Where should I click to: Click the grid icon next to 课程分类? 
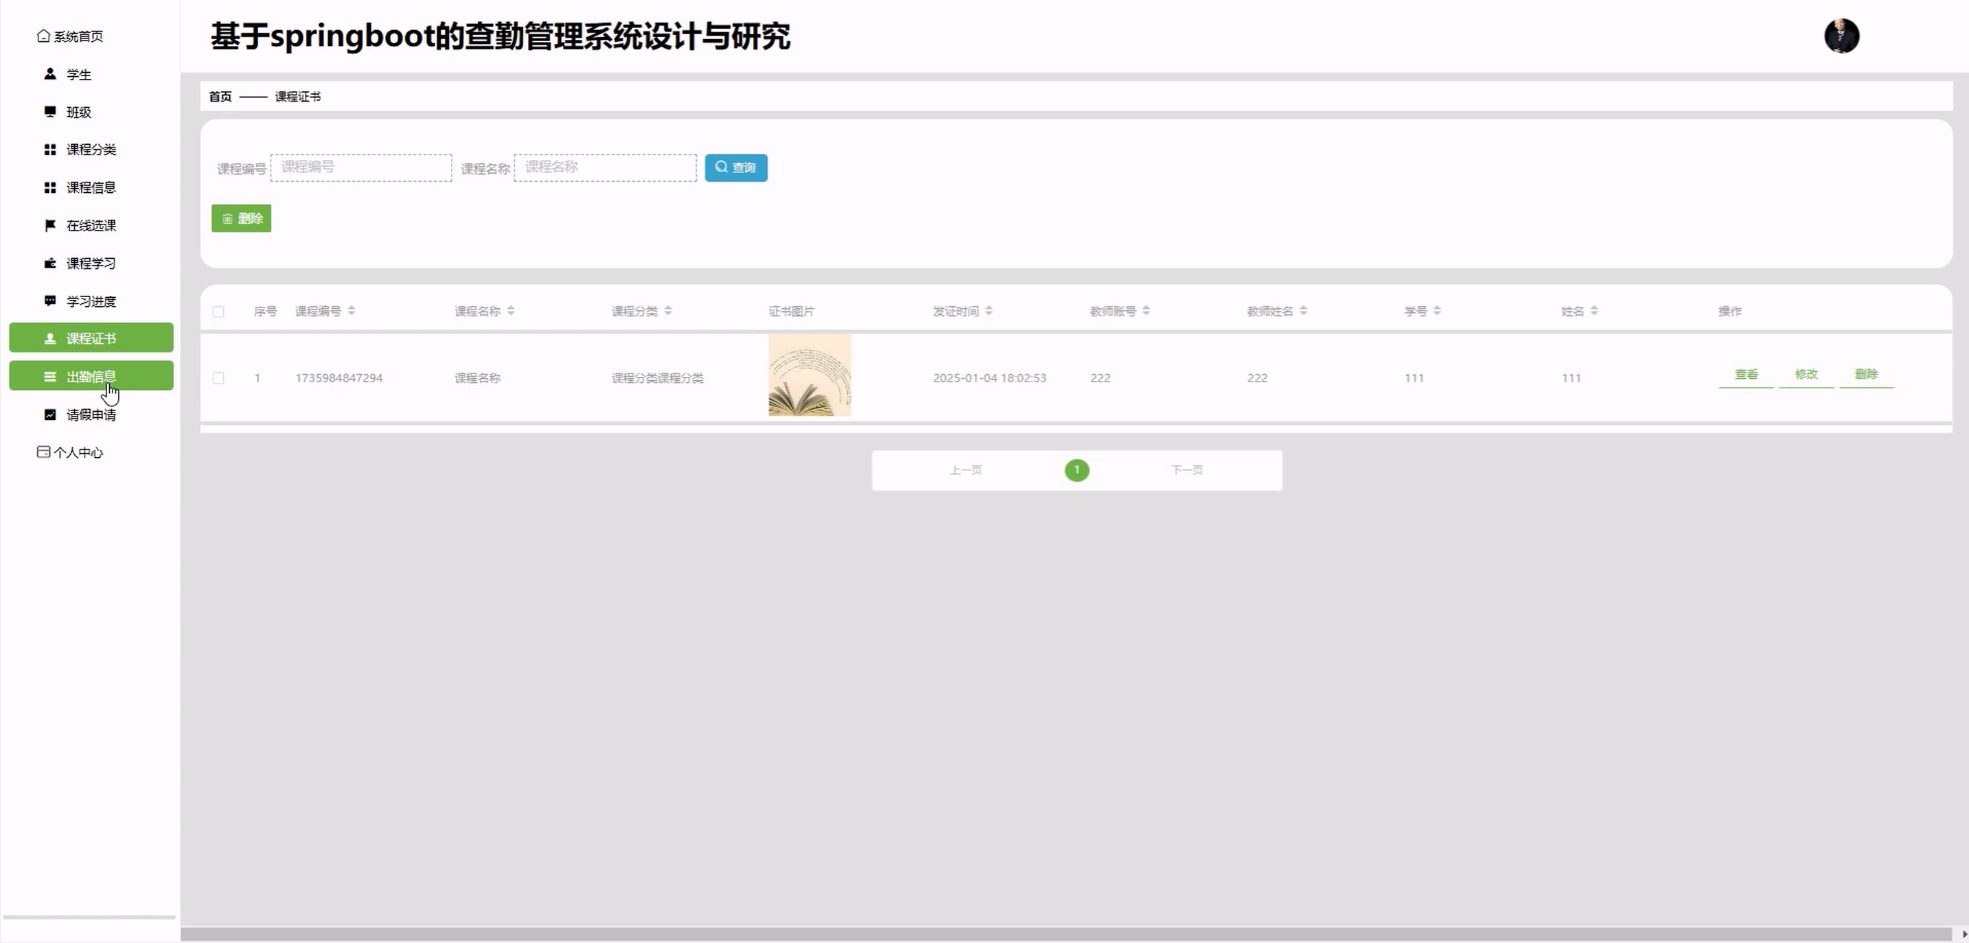49,150
